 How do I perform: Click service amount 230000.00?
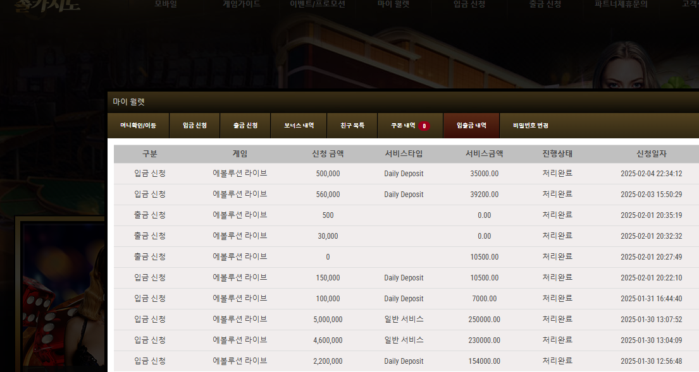484,340
